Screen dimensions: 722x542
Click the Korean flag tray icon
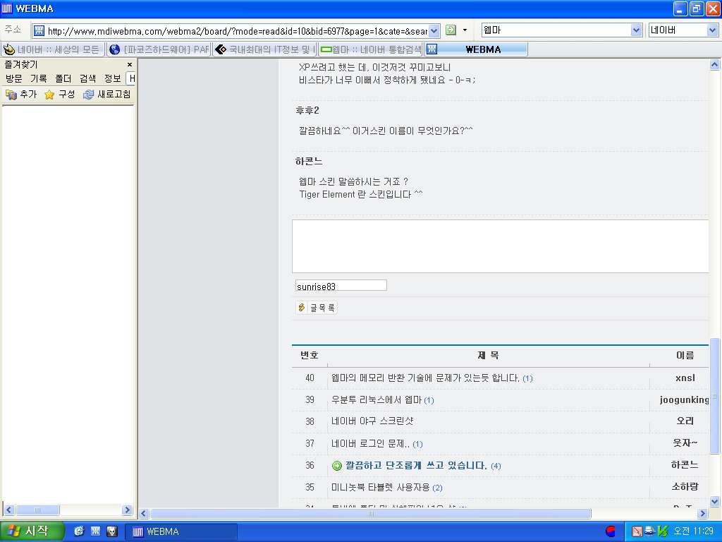click(x=611, y=531)
